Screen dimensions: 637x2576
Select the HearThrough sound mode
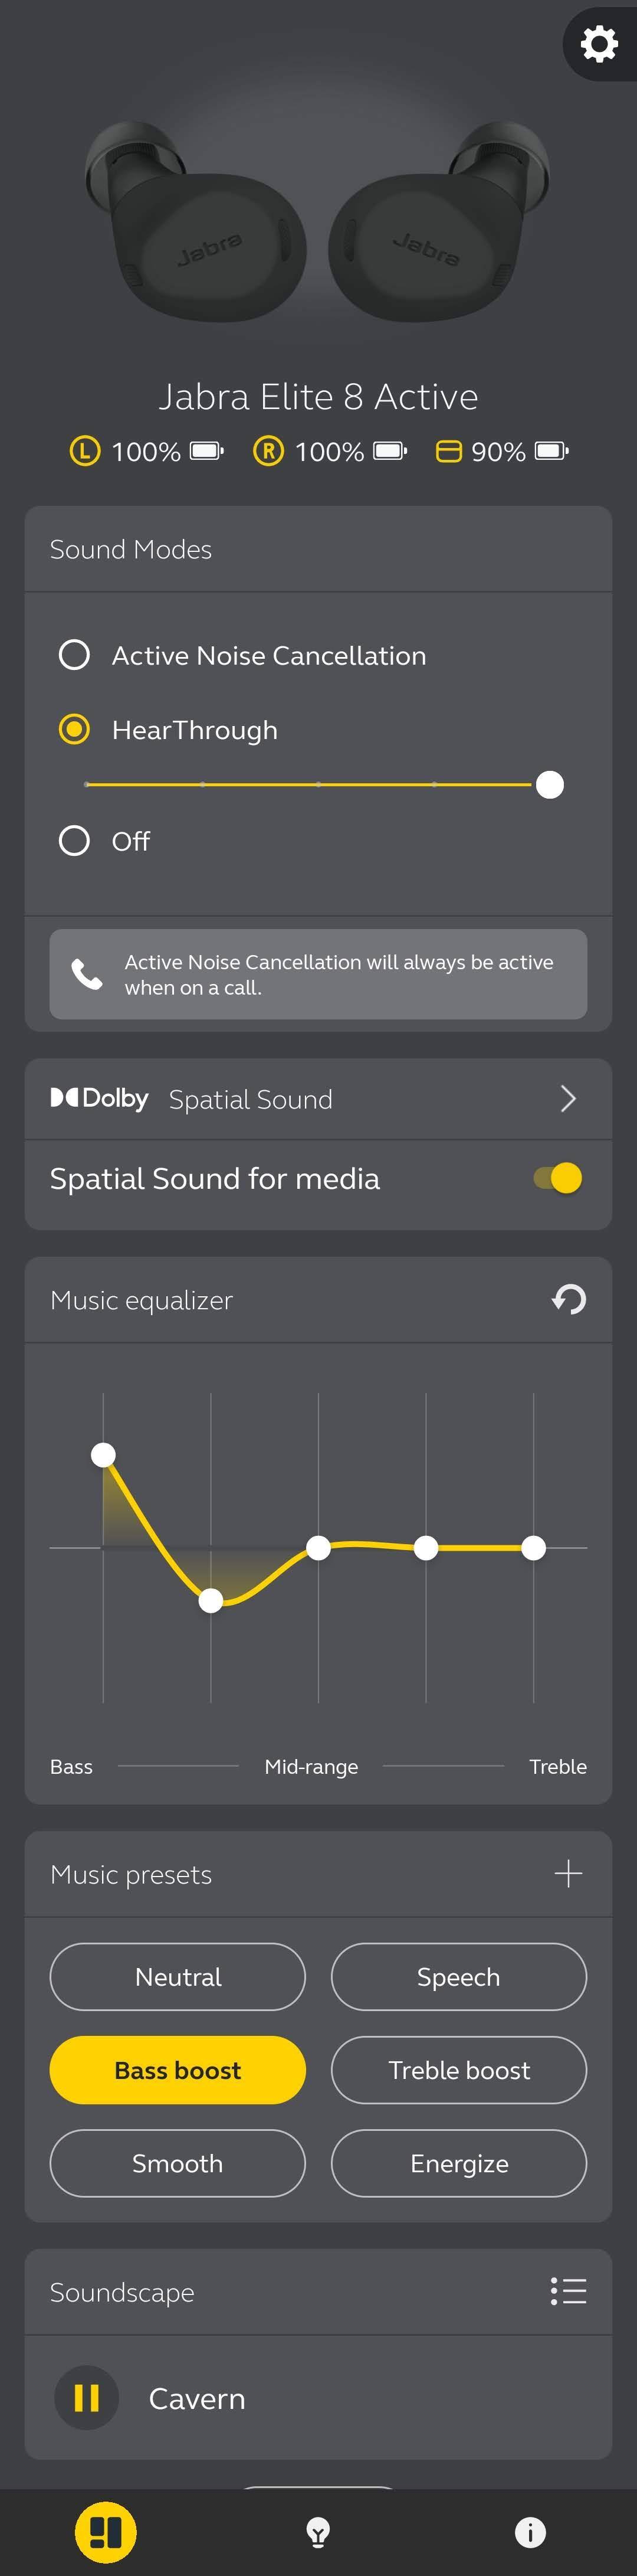click(75, 729)
